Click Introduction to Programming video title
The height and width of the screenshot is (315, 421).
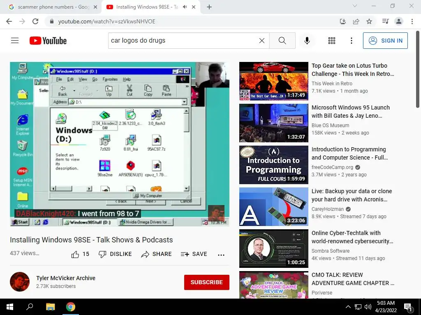[x=350, y=153]
